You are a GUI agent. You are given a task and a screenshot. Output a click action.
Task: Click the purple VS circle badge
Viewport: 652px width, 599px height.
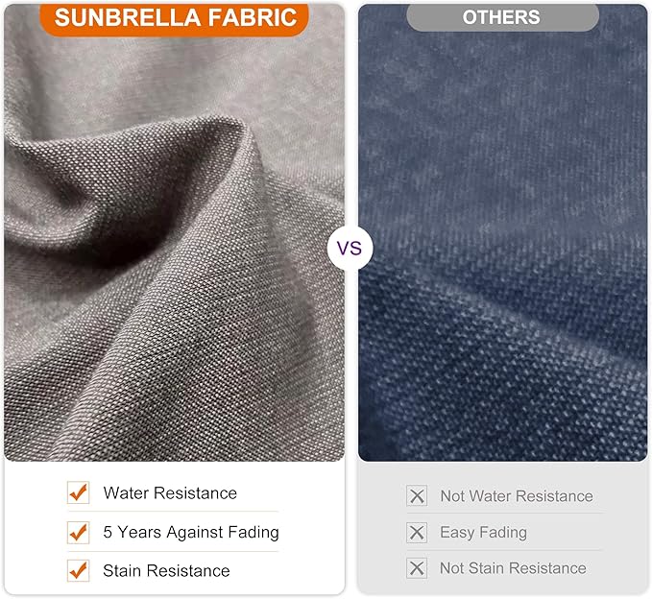click(x=350, y=249)
